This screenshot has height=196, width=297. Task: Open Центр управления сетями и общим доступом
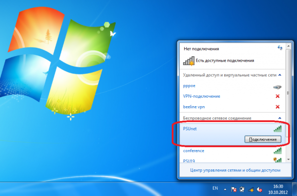[x=235, y=170]
